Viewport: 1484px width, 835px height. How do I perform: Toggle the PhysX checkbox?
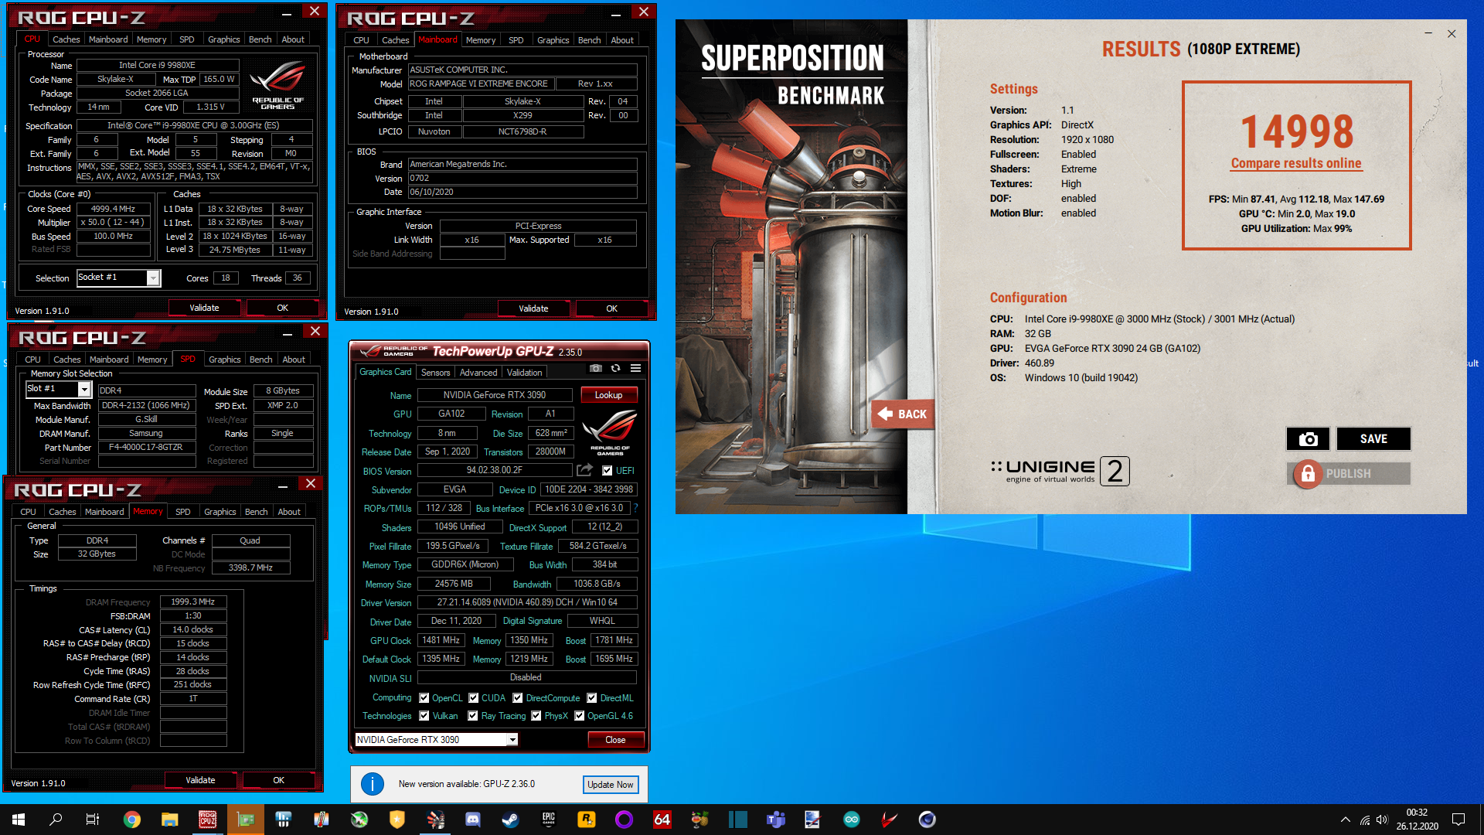(x=536, y=716)
